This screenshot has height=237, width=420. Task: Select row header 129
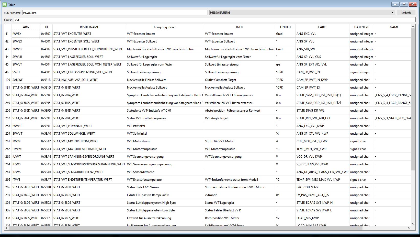pyautogui.click(x=8, y=80)
